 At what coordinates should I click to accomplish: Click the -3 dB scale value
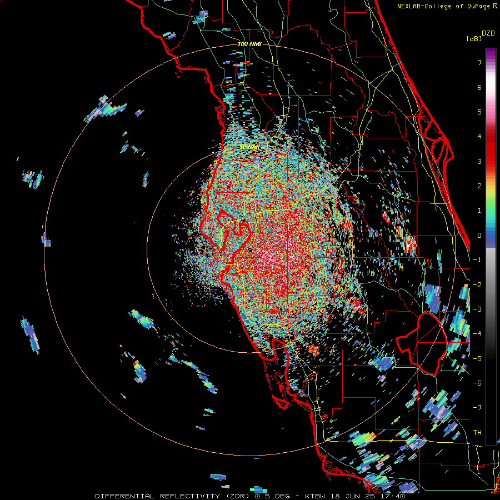477,309
